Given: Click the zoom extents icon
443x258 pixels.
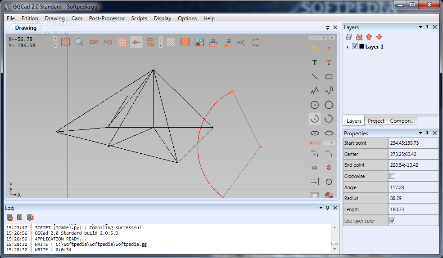Looking at the screenshot, I should (65, 42).
